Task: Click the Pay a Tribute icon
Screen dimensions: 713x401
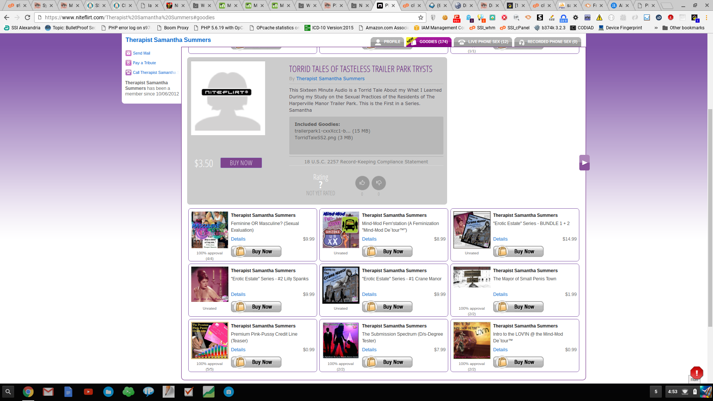Action: [128, 63]
